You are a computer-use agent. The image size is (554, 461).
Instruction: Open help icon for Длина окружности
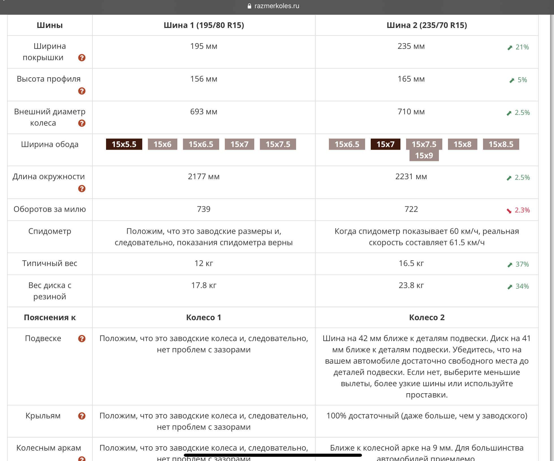tap(82, 189)
